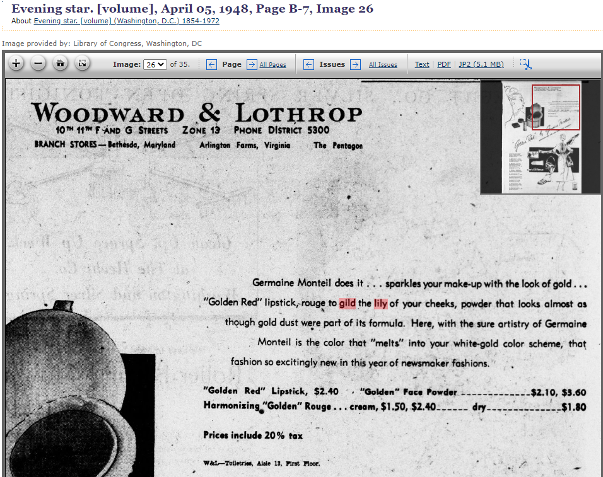Click the red viewport box in navigator
The image size is (603, 477).
click(556, 107)
